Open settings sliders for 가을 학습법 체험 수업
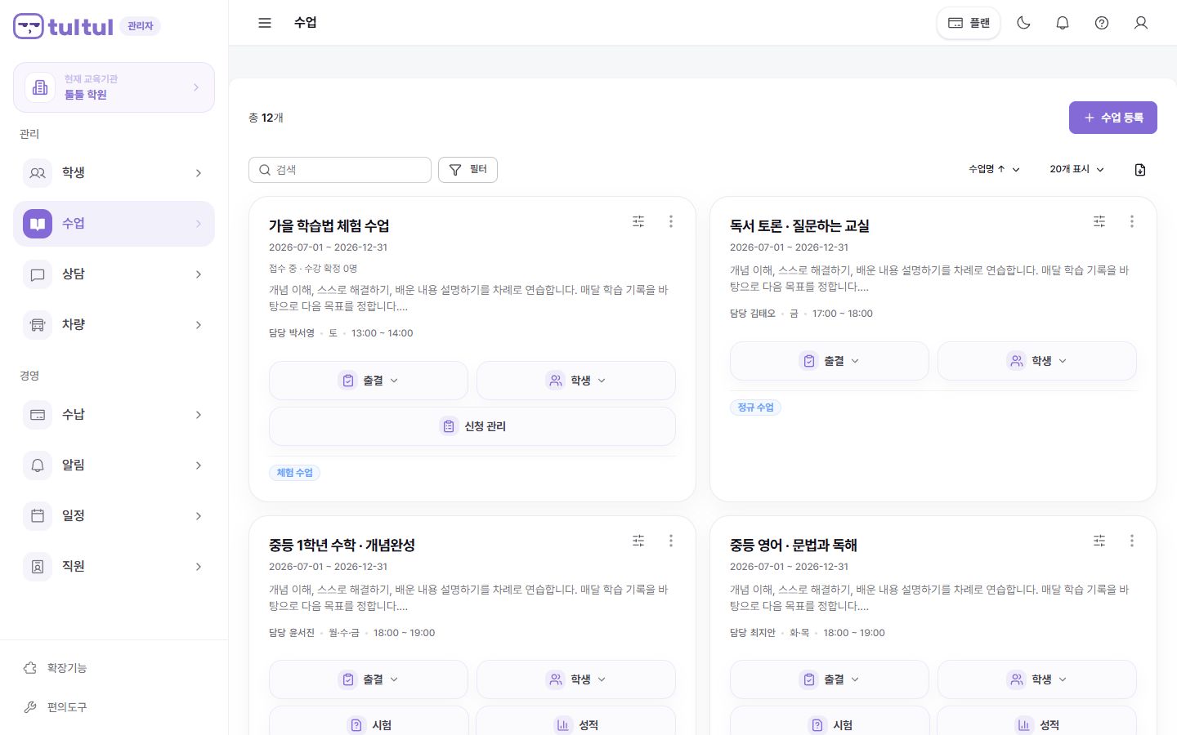1177x735 pixels. click(x=638, y=221)
